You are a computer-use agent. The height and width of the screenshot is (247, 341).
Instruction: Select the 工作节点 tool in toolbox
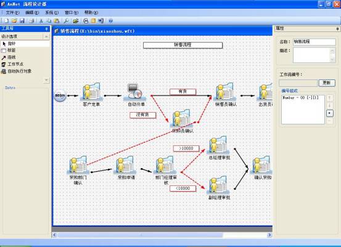pos(12,64)
